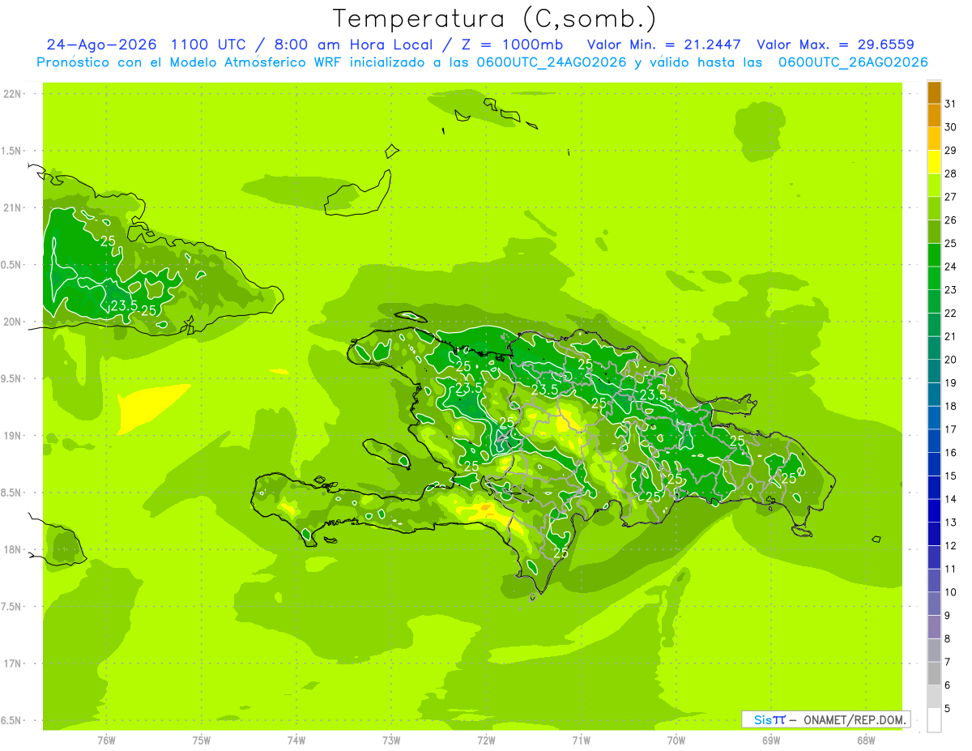Click the title 'Temperatura (C,somb.)'

click(x=495, y=19)
